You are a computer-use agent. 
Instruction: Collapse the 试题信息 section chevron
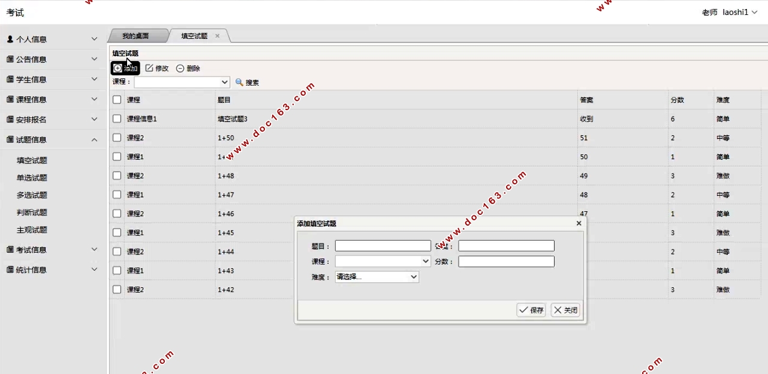click(x=94, y=139)
